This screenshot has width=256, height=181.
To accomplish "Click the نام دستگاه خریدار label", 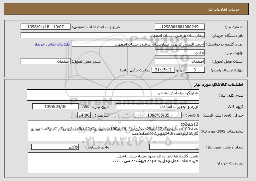I will coord(228,36).
